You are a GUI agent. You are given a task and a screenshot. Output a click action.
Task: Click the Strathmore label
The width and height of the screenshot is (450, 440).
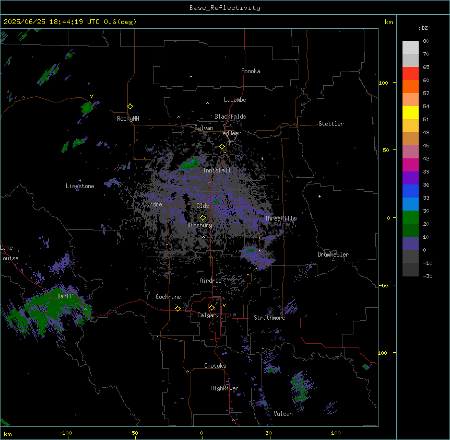[x=269, y=318]
